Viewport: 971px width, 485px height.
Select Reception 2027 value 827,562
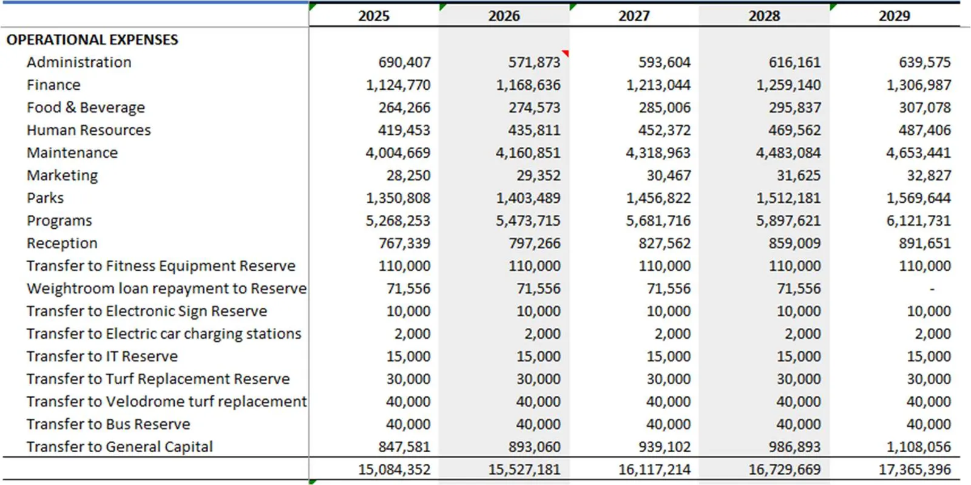point(664,243)
